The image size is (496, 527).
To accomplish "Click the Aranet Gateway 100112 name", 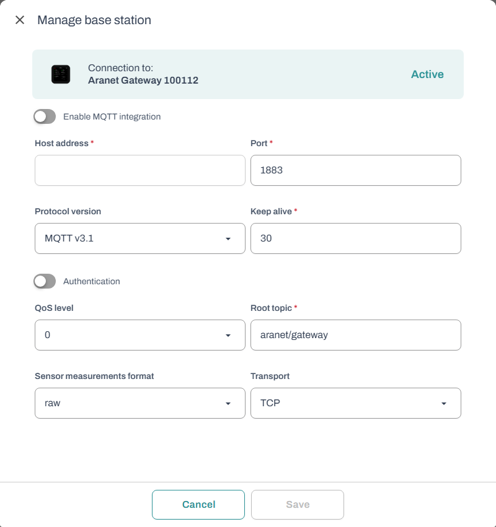I will pos(143,81).
